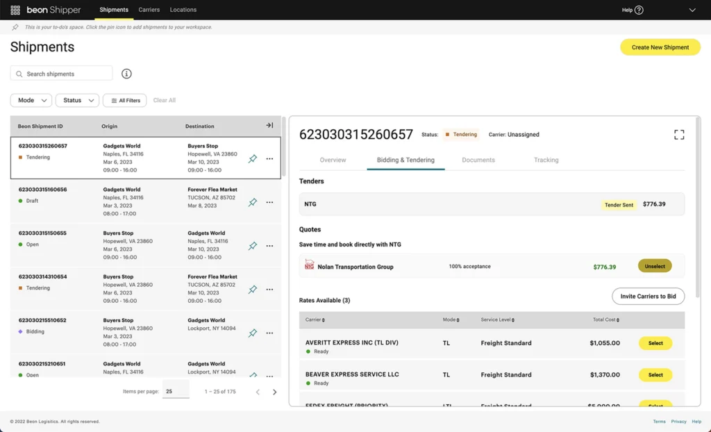Click Invite Carriers to Bid
This screenshot has width=711, height=432.
[648, 297]
